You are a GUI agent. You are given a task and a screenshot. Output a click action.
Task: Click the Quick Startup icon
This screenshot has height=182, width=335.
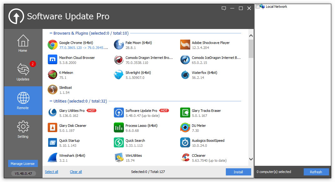point(53,142)
